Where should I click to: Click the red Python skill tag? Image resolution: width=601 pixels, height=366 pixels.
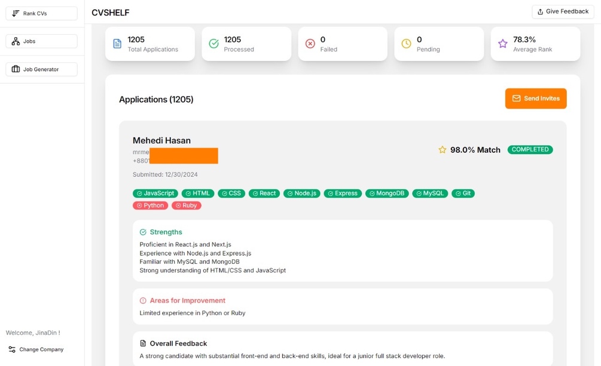point(150,205)
